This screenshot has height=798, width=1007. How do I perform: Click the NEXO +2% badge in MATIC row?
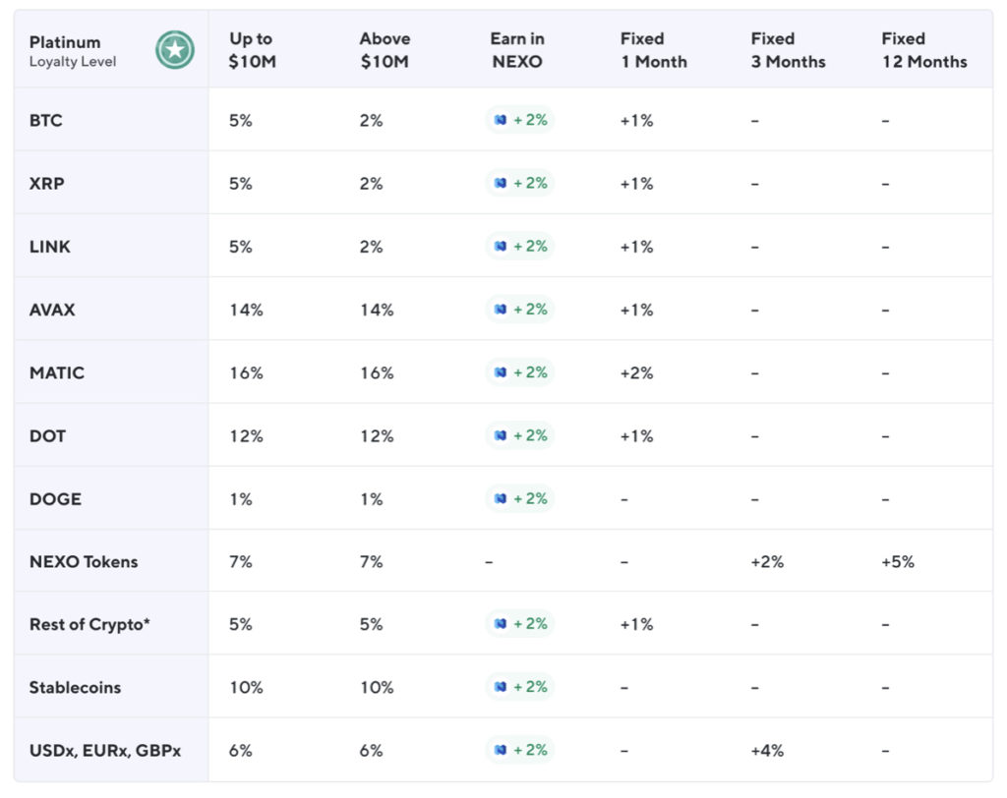520,372
